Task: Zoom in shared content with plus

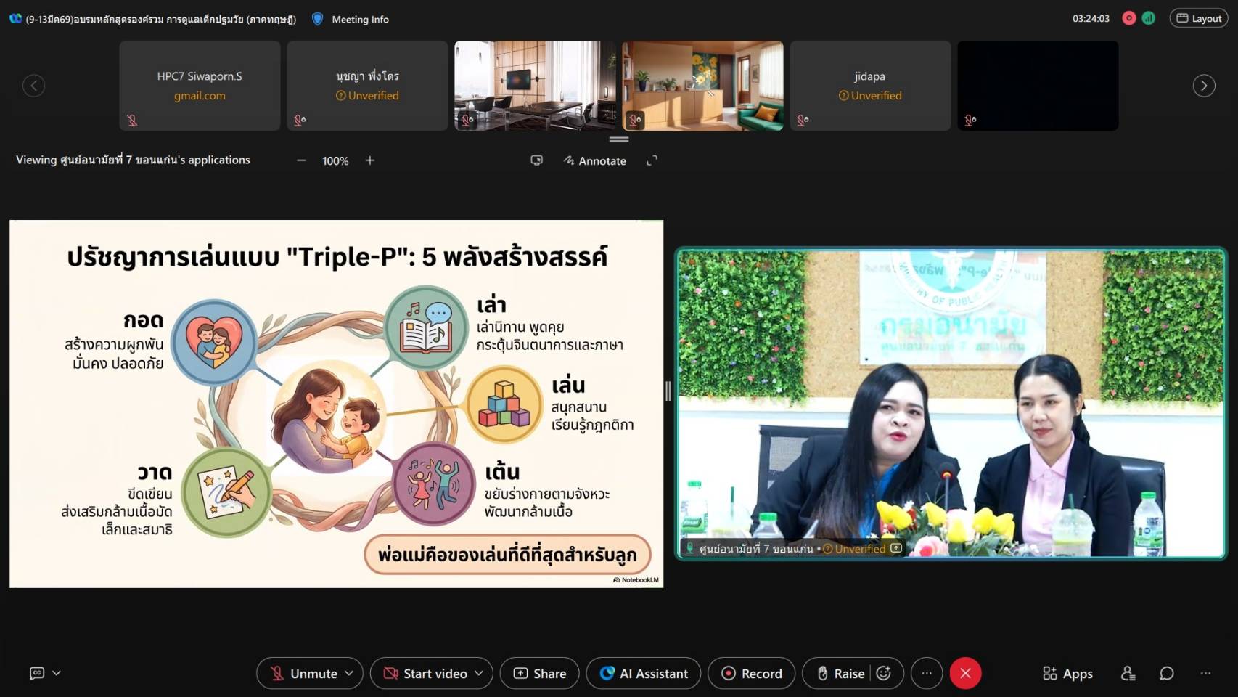Action: [370, 160]
